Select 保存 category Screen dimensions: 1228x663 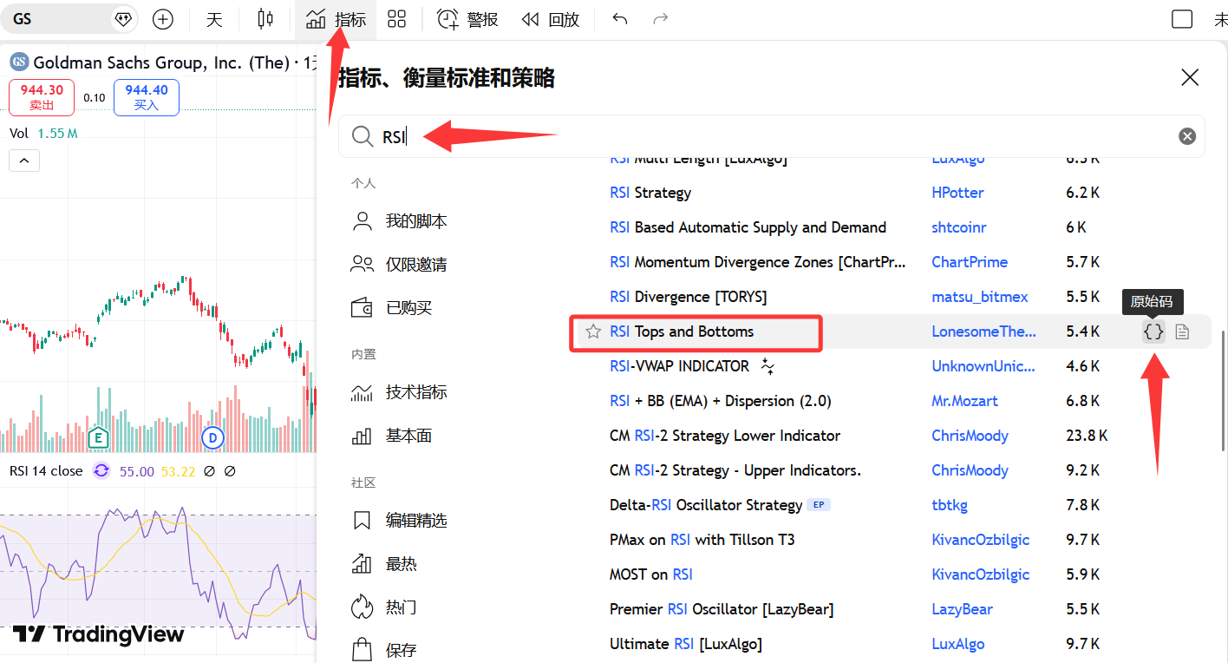point(384,650)
